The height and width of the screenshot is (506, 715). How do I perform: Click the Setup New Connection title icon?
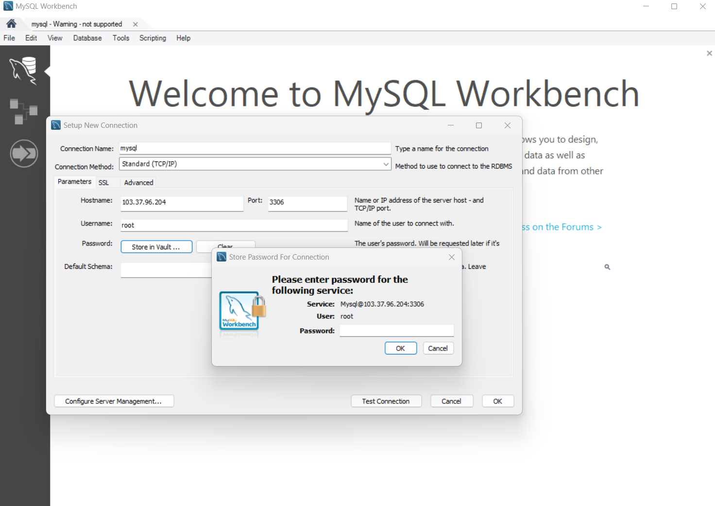click(56, 125)
